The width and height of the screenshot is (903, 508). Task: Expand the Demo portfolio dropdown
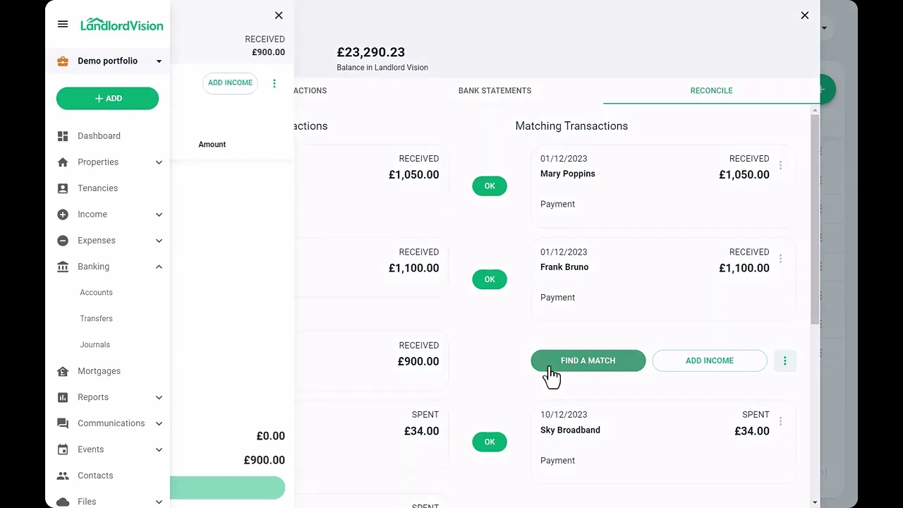159,61
